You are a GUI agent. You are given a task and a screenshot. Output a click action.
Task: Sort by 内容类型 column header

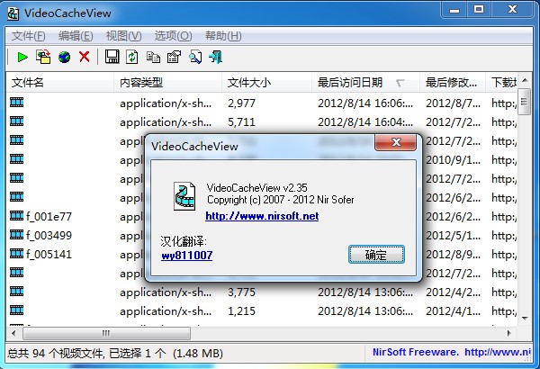(167, 83)
